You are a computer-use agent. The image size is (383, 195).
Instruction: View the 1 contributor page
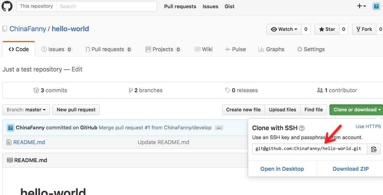pos(337,90)
